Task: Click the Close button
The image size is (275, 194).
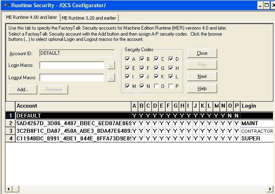Action: point(202,53)
